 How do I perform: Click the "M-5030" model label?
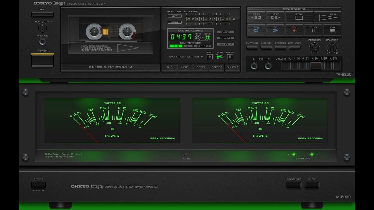click(343, 197)
